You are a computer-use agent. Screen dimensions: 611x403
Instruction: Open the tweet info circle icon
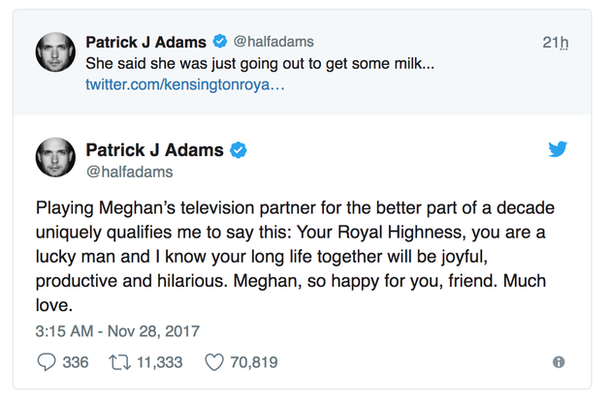click(559, 362)
